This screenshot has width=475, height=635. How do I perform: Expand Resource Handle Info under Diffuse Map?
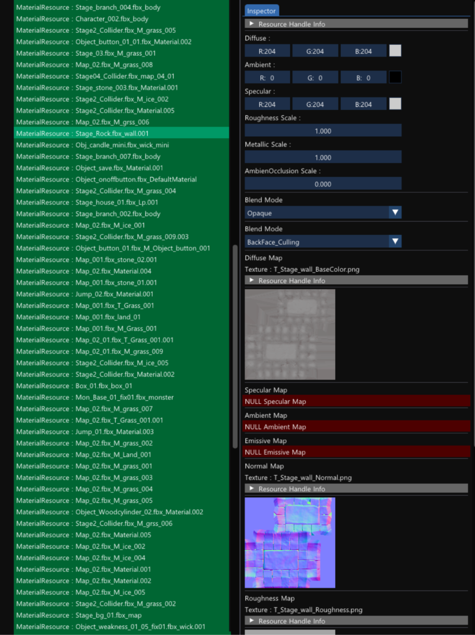click(356, 280)
